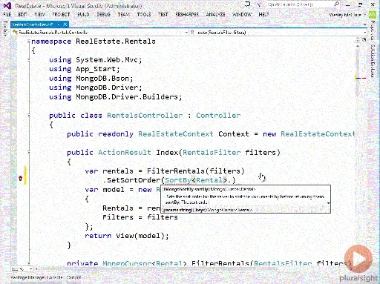Collapse the Index method region
The image size is (380, 284).
[x=29, y=153]
